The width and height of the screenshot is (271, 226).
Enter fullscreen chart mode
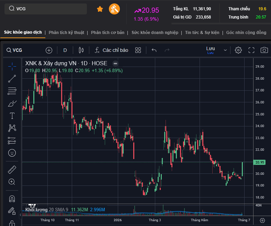(x=251, y=50)
